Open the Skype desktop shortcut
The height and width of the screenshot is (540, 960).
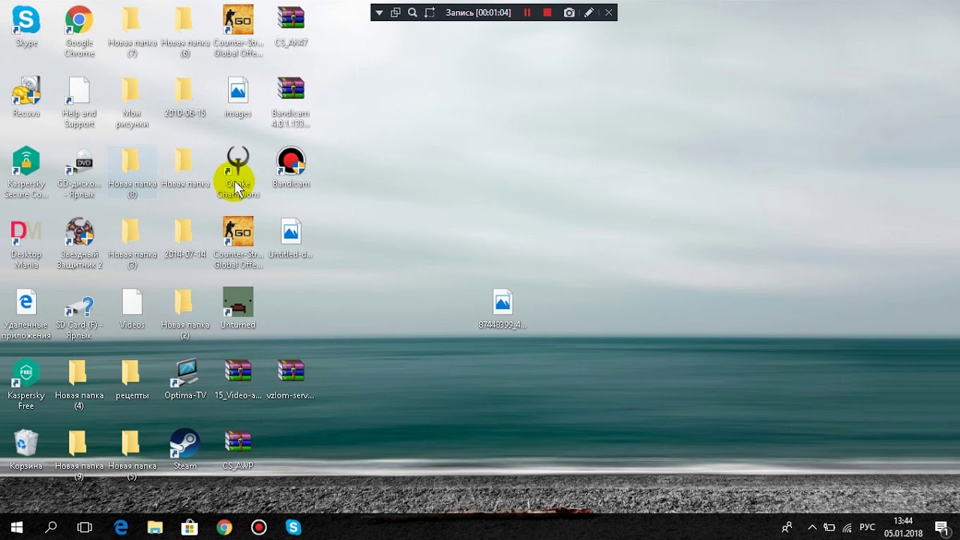26,26
